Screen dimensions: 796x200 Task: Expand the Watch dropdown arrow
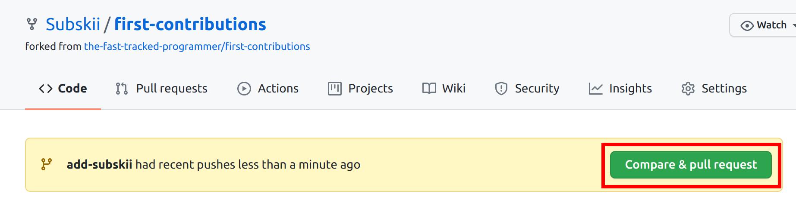click(793, 25)
